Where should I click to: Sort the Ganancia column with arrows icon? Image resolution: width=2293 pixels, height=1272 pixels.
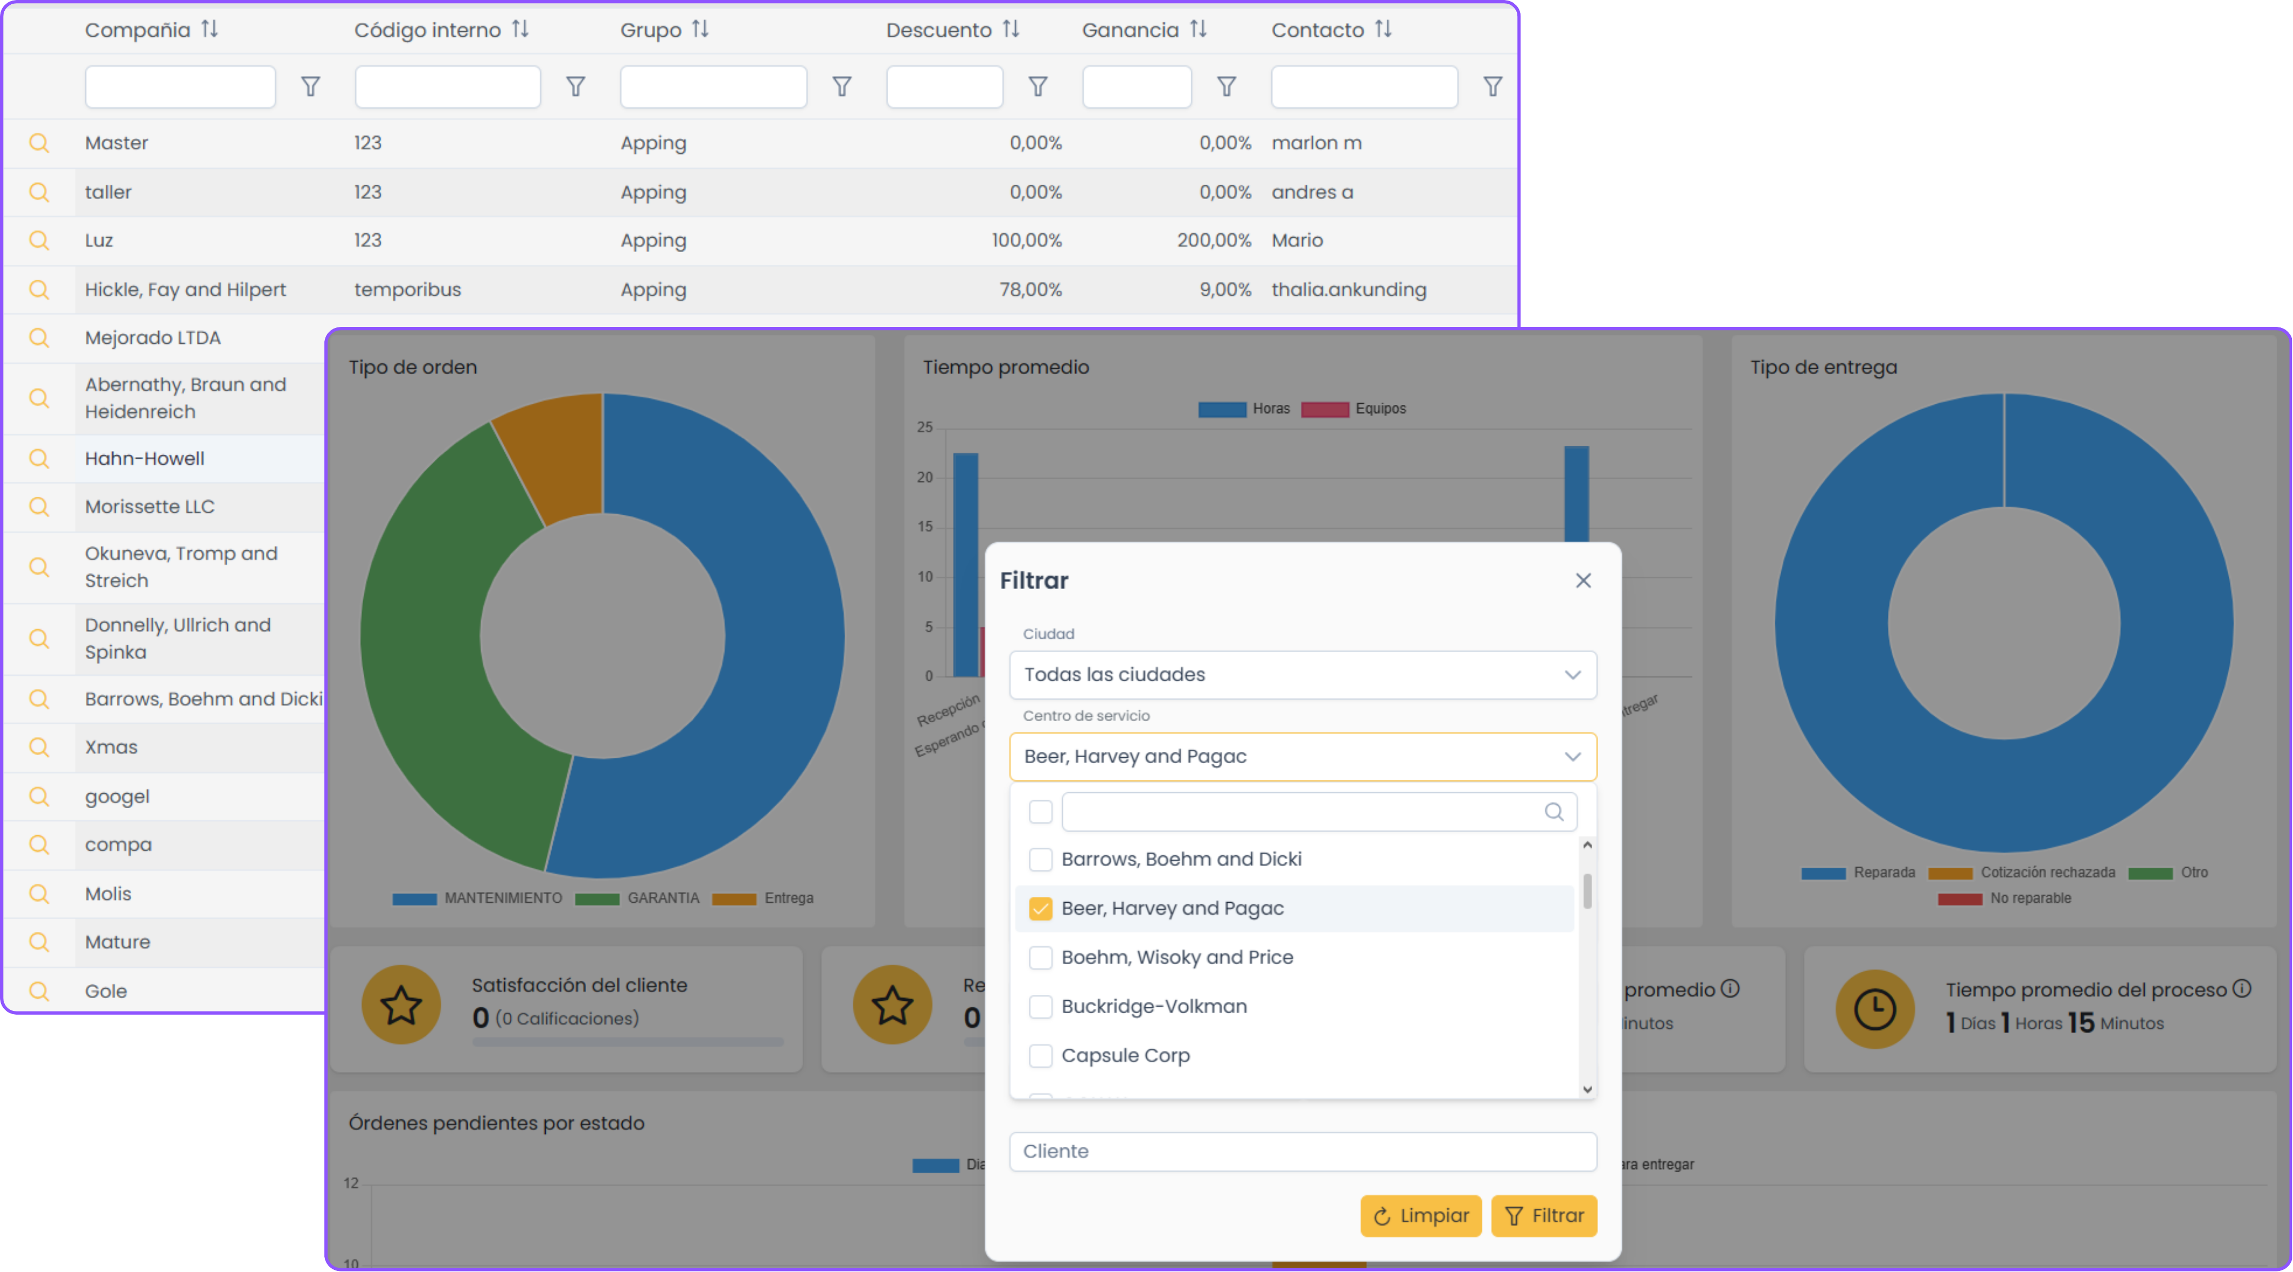tap(1198, 29)
